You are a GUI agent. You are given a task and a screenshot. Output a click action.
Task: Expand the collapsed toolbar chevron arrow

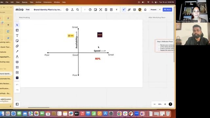(85, 10)
